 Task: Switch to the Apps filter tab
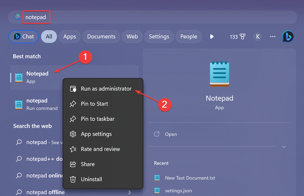(70, 37)
